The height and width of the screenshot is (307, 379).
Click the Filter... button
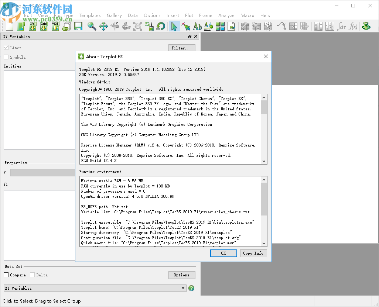(x=181, y=48)
